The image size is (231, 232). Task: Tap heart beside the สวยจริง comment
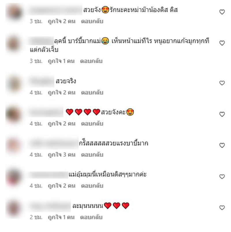[222, 83]
